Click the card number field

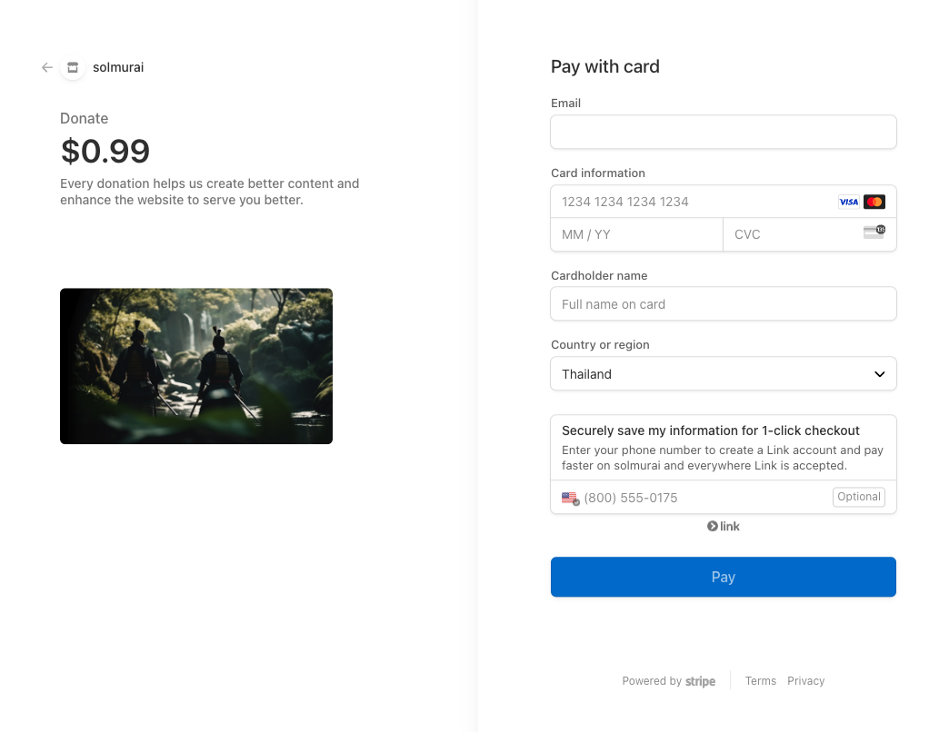[691, 202]
